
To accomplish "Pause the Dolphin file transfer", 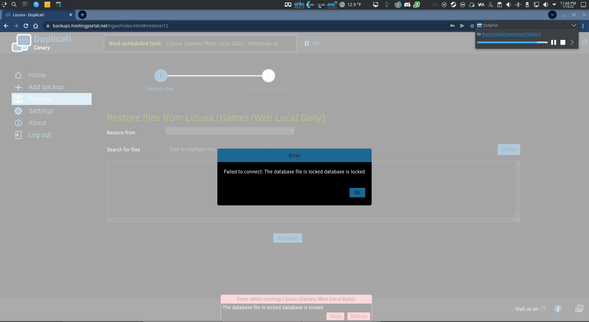I will 554,42.
